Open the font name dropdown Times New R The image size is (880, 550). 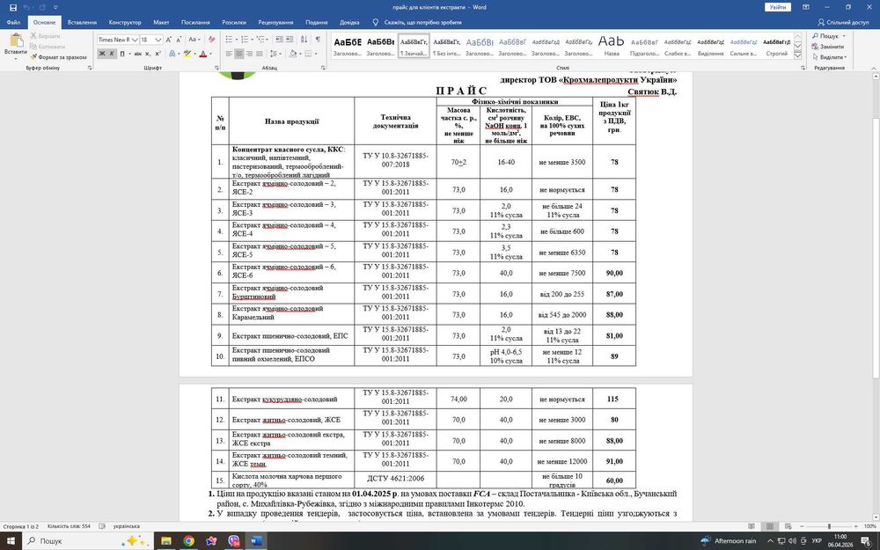pos(135,40)
